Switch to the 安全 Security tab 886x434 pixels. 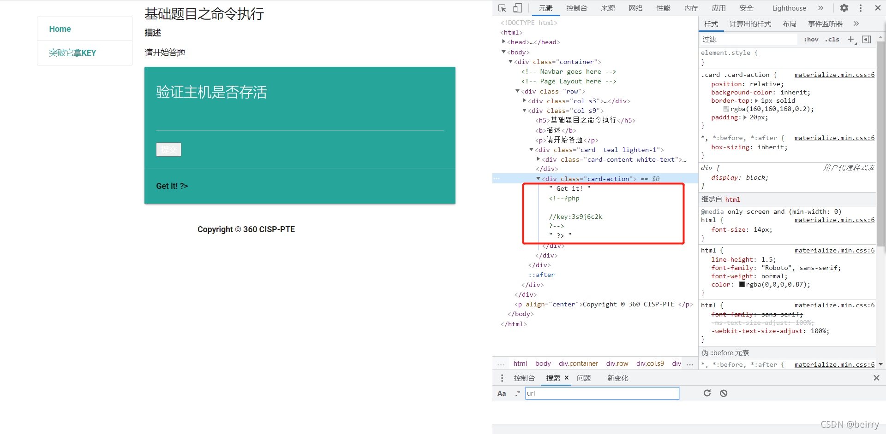(x=746, y=8)
